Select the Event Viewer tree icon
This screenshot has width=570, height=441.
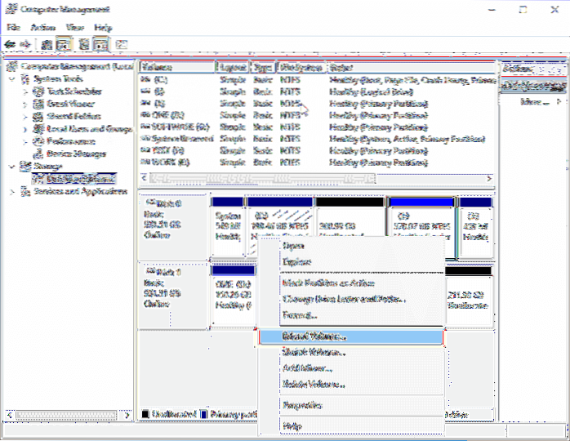(38, 105)
